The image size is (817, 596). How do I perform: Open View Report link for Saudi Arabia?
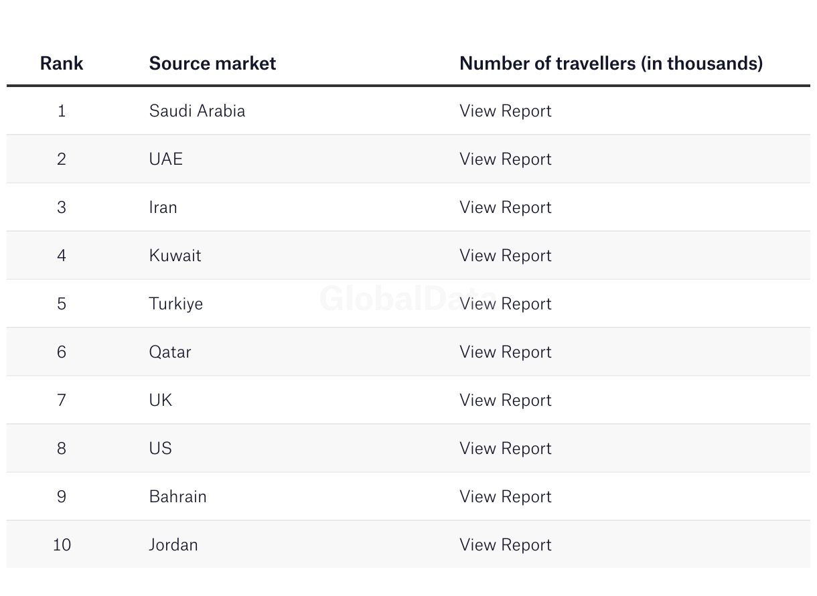505,111
